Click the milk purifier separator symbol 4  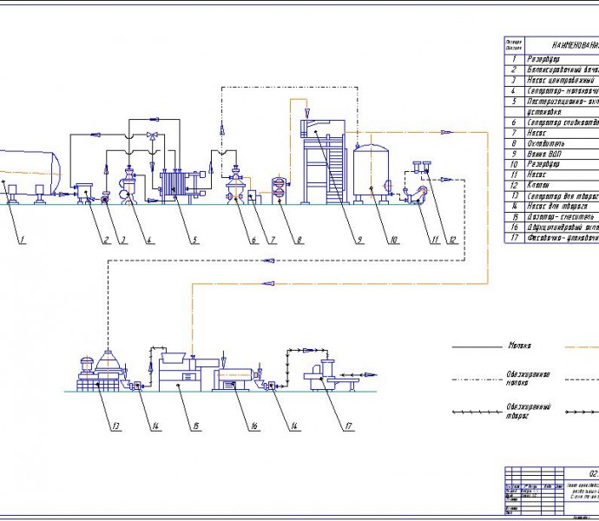tap(129, 185)
